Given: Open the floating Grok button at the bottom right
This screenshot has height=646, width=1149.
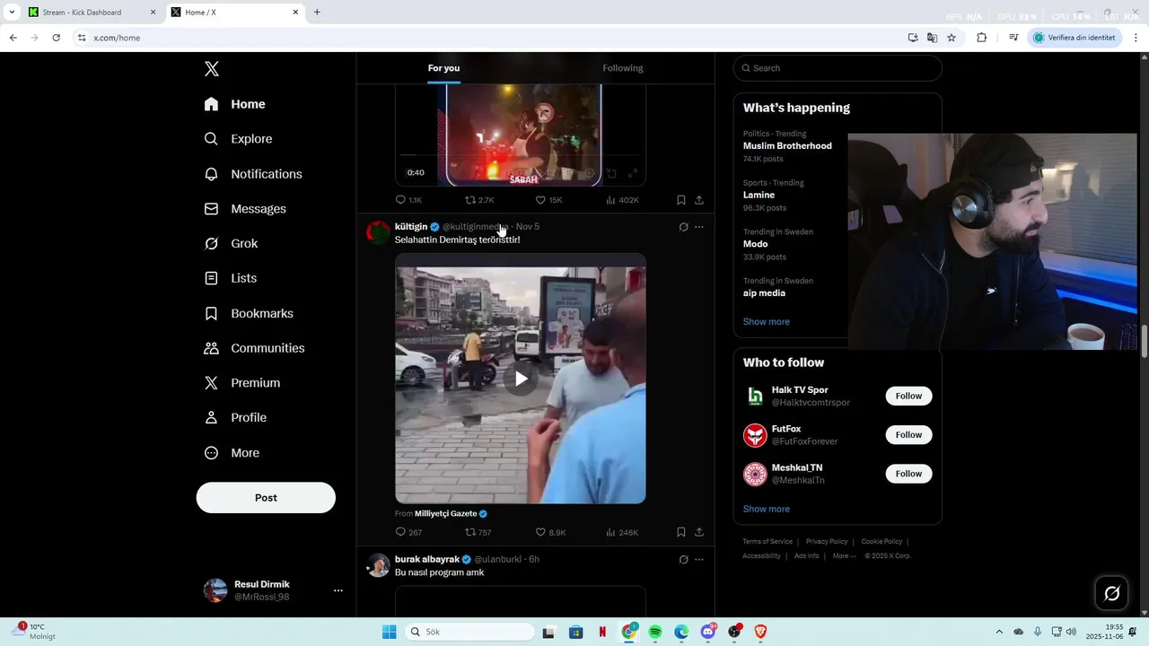Looking at the screenshot, I should coord(1112,593).
